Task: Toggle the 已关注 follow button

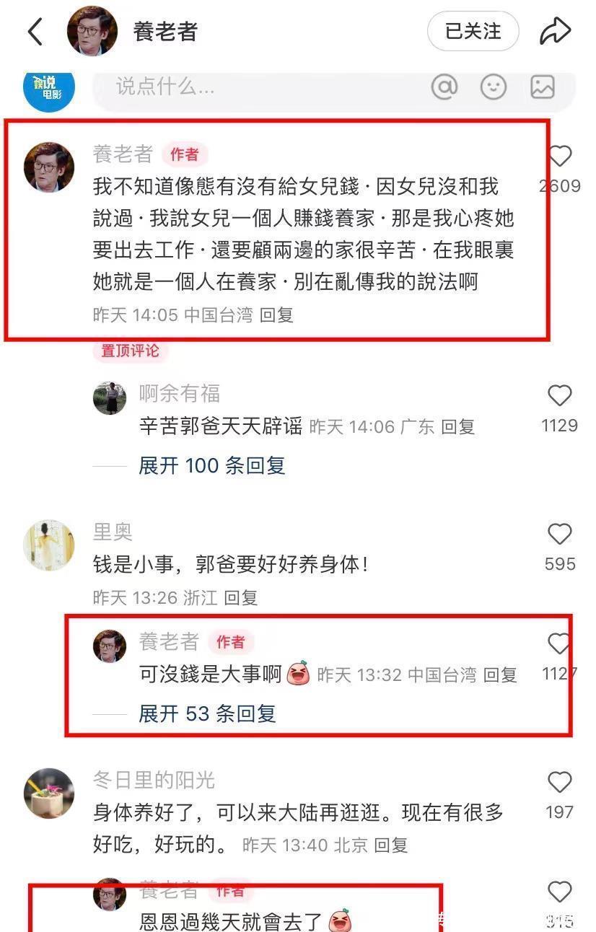Action: pyautogui.click(x=473, y=31)
